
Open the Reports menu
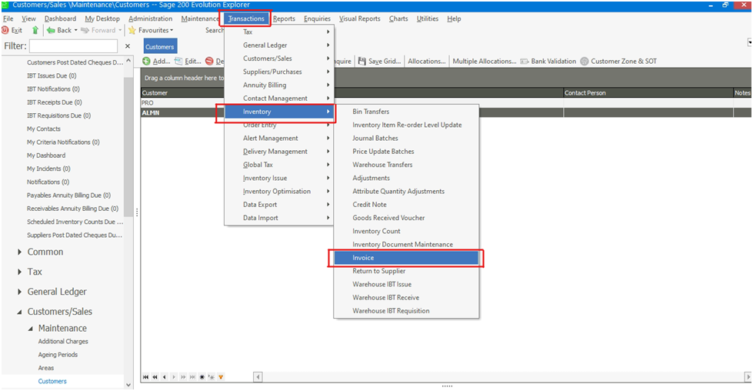pos(284,18)
